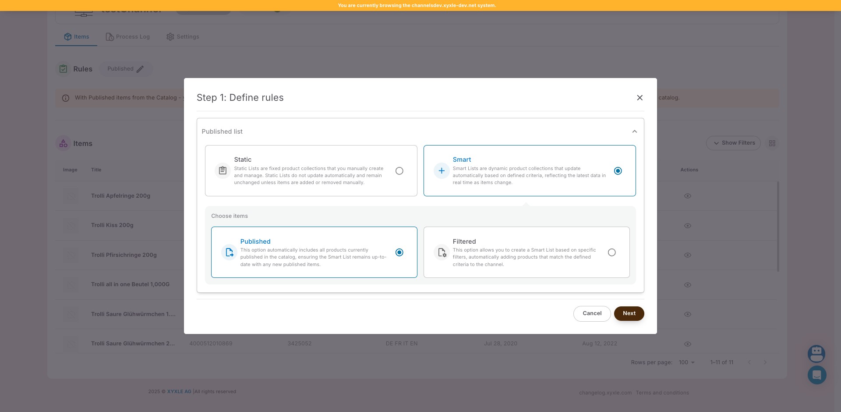Image resolution: width=841 pixels, height=412 pixels.
Task: Select the Static list radio button
Action: 399,171
